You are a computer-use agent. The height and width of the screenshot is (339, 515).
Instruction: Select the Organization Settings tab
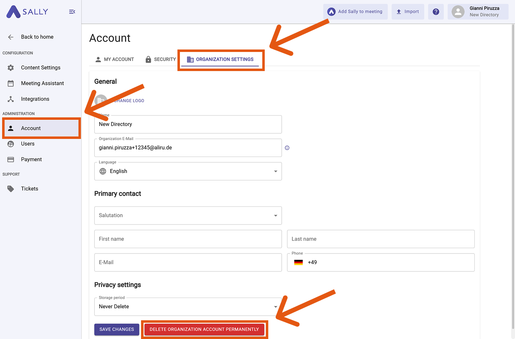[220, 59]
